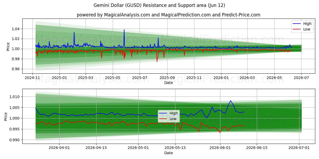Click the bottom chart x-axis label '2026-04-15'
This screenshot has height=159, width=319.
pos(96,148)
